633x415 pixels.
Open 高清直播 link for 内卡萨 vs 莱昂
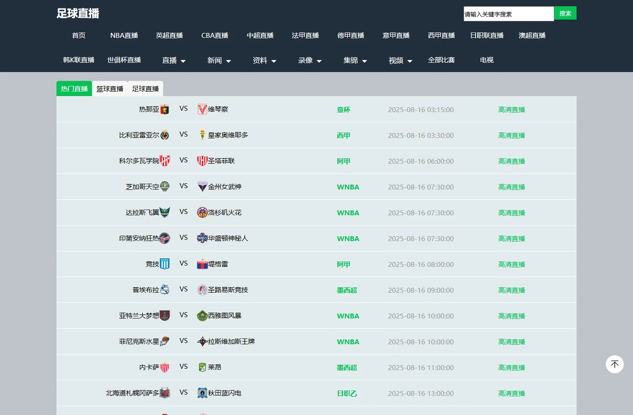coord(512,367)
